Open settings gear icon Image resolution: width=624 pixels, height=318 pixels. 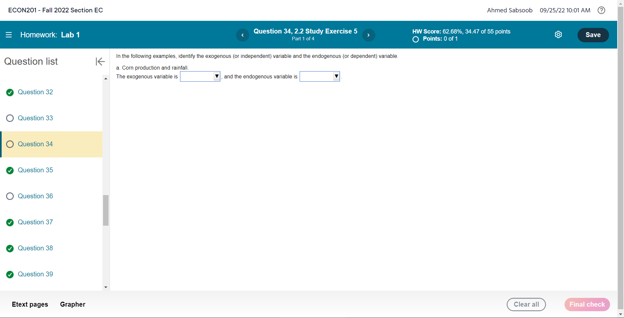(558, 34)
